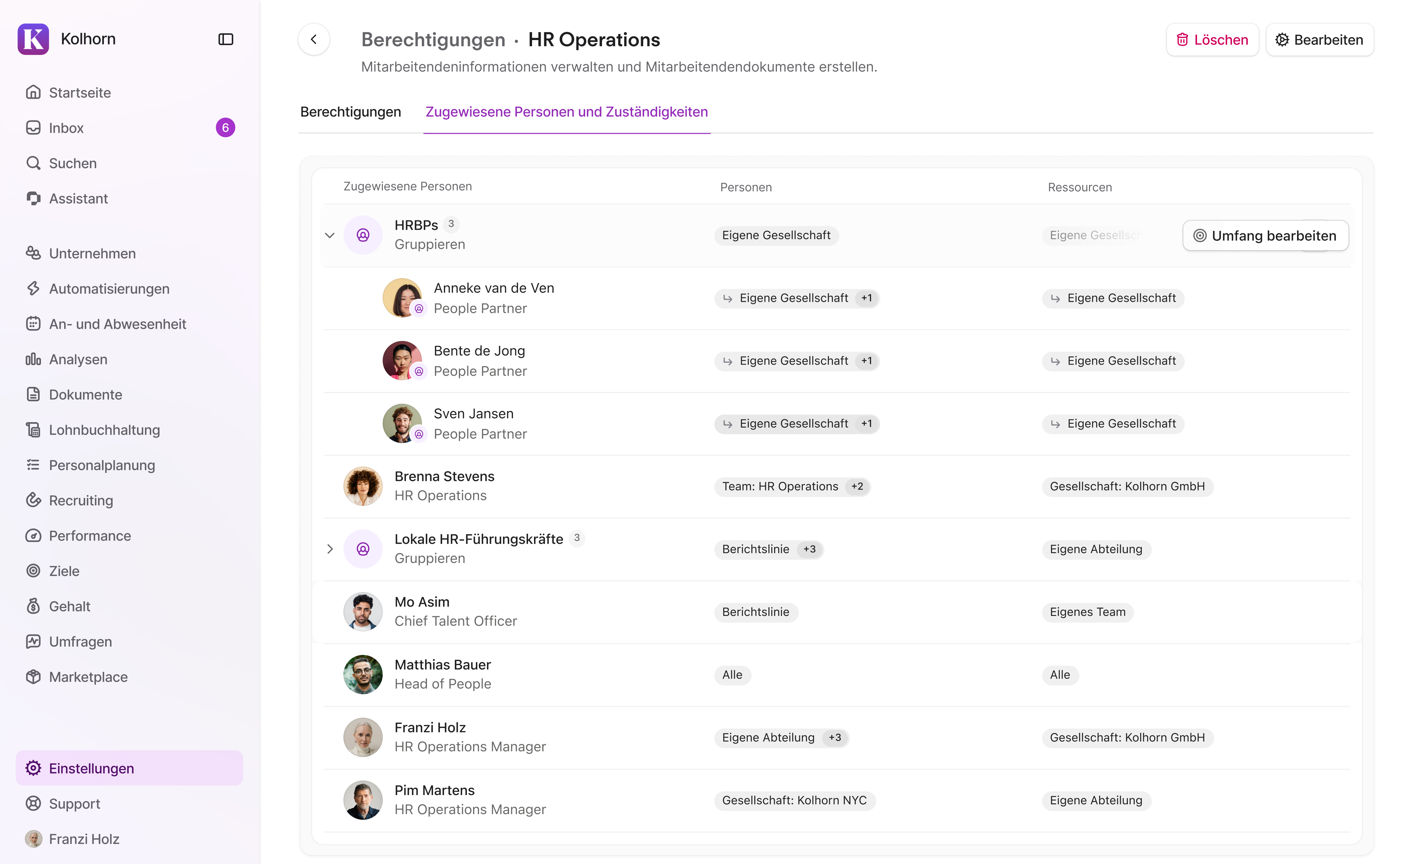Viewport: 1413px width, 864px height.
Task: Click the Kolhorn logo icon
Action: (33, 39)
